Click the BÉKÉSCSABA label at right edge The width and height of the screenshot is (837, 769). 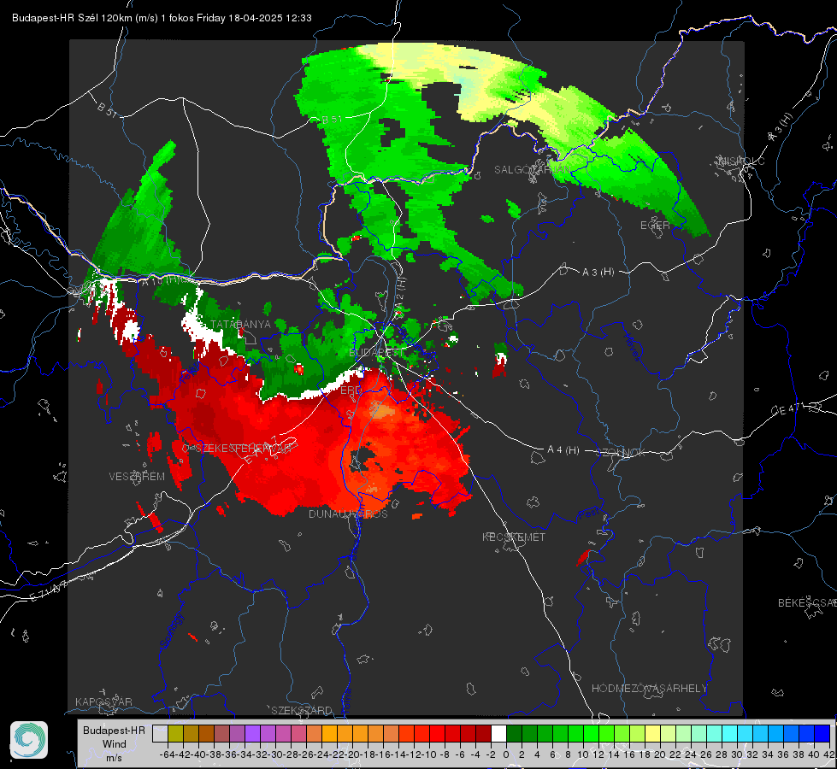tap(807, 602)
